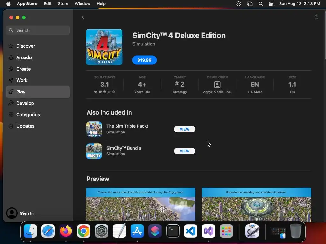326x244 pixels.
Task: Click the Discover star icon
Action: [x=11, y=46]
